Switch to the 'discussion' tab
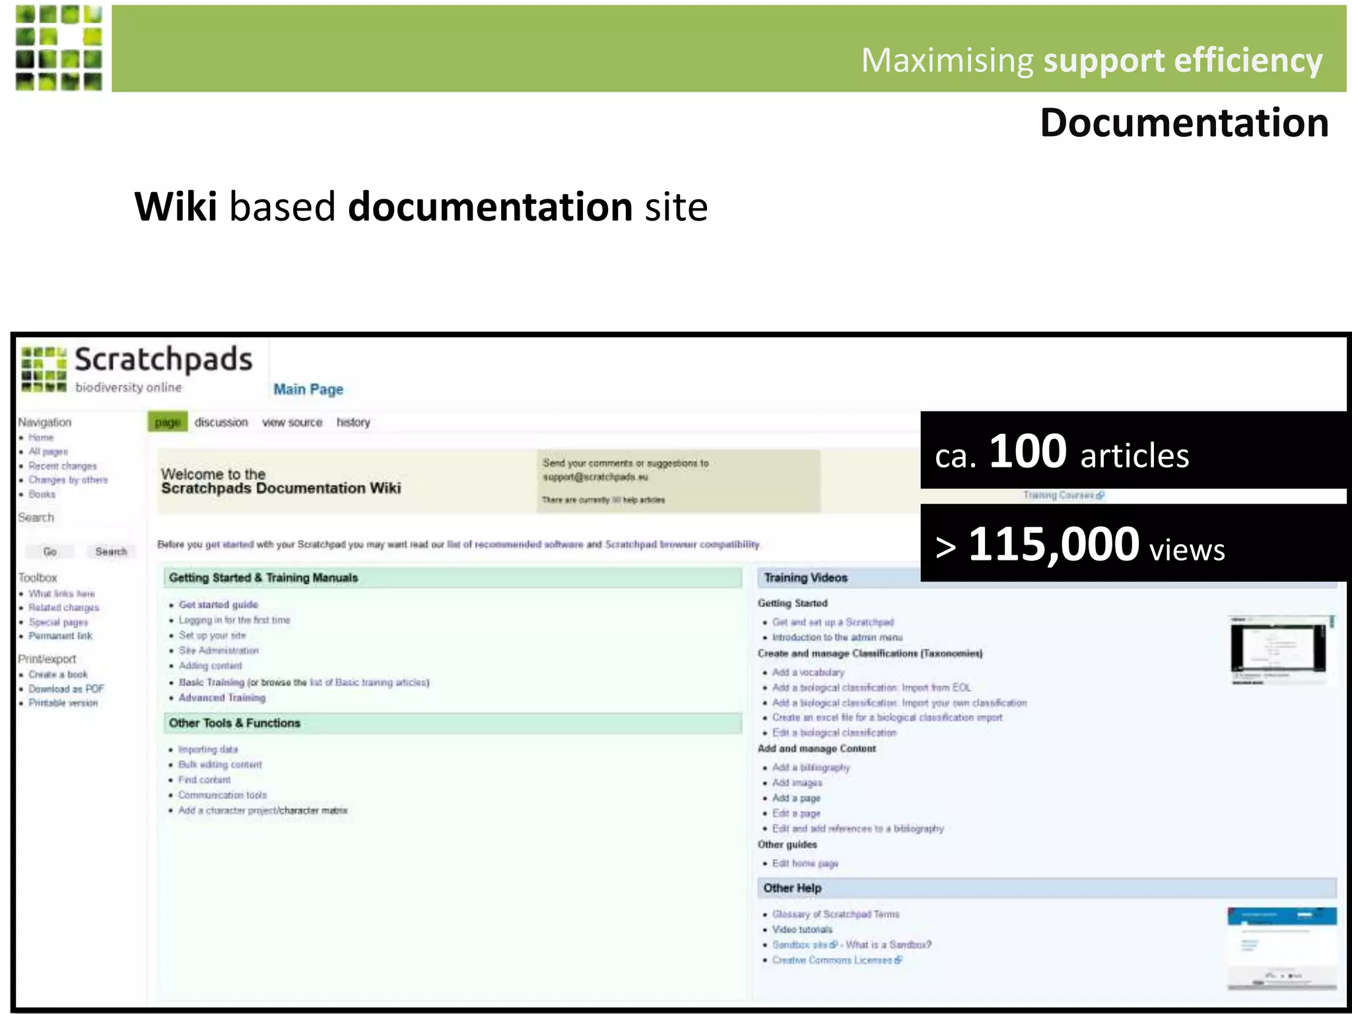Screen dimensions: 1352x1014 pos(221,422)
